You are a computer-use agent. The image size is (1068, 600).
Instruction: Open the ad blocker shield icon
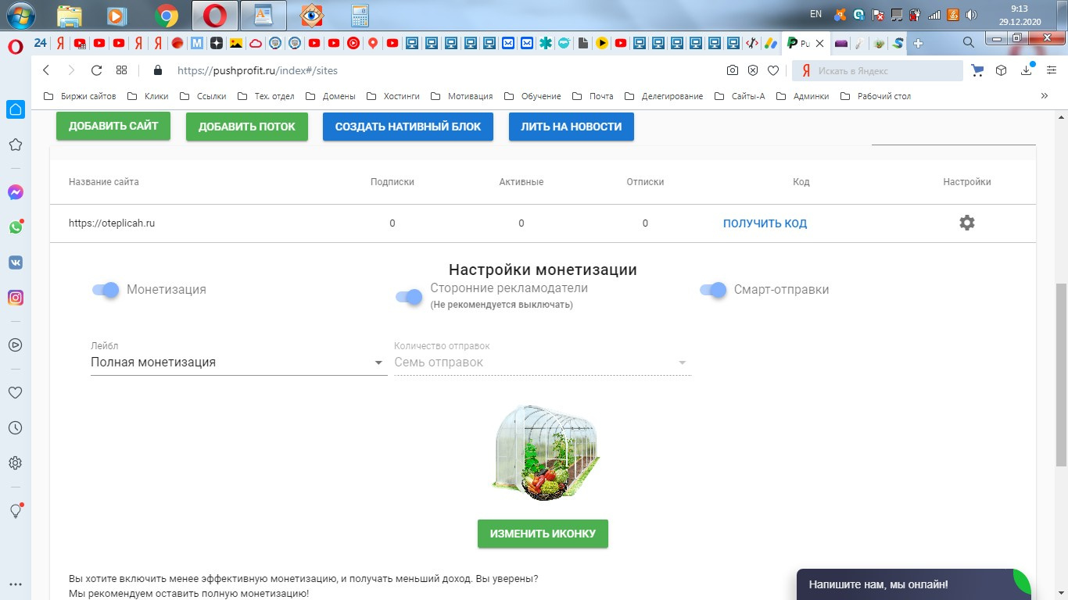click(753, 70)
